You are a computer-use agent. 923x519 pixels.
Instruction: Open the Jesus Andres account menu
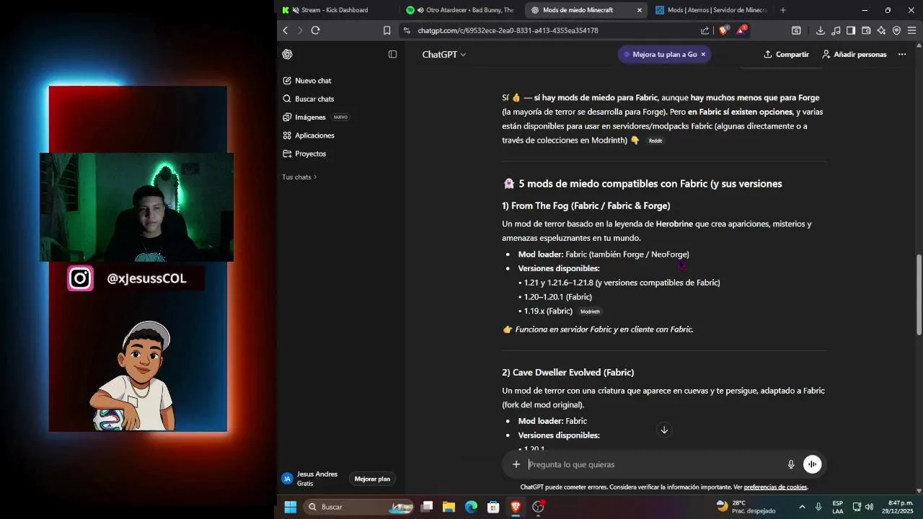(x=312, y=479)
